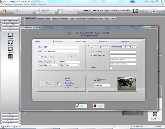Viewport: 165px width, 129px height.
Task: Switch to the Commentaires tab
Action: pyautogui.click(x=58, y=42)
